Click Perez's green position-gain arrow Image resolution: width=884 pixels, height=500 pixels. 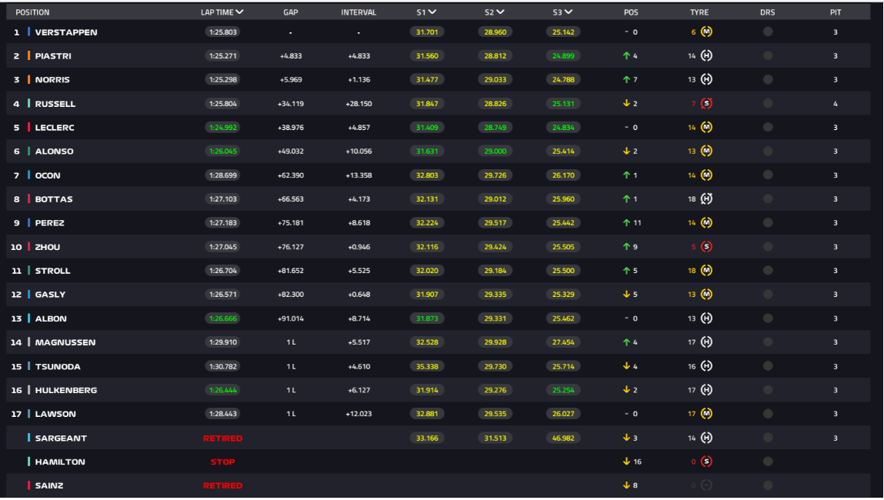click(627, 223)
